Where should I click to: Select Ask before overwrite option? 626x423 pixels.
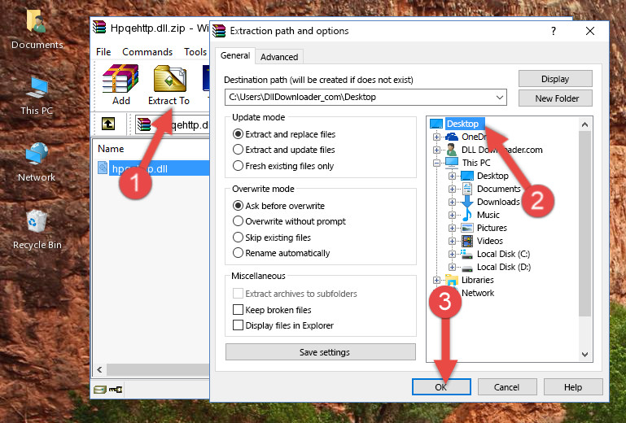coord(238,206)
